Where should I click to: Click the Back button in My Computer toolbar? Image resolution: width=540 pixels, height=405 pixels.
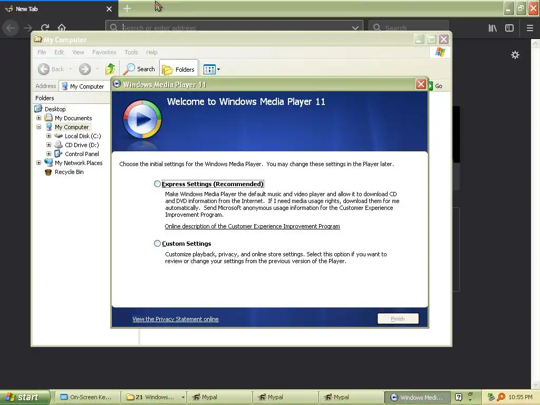point(51,69)
